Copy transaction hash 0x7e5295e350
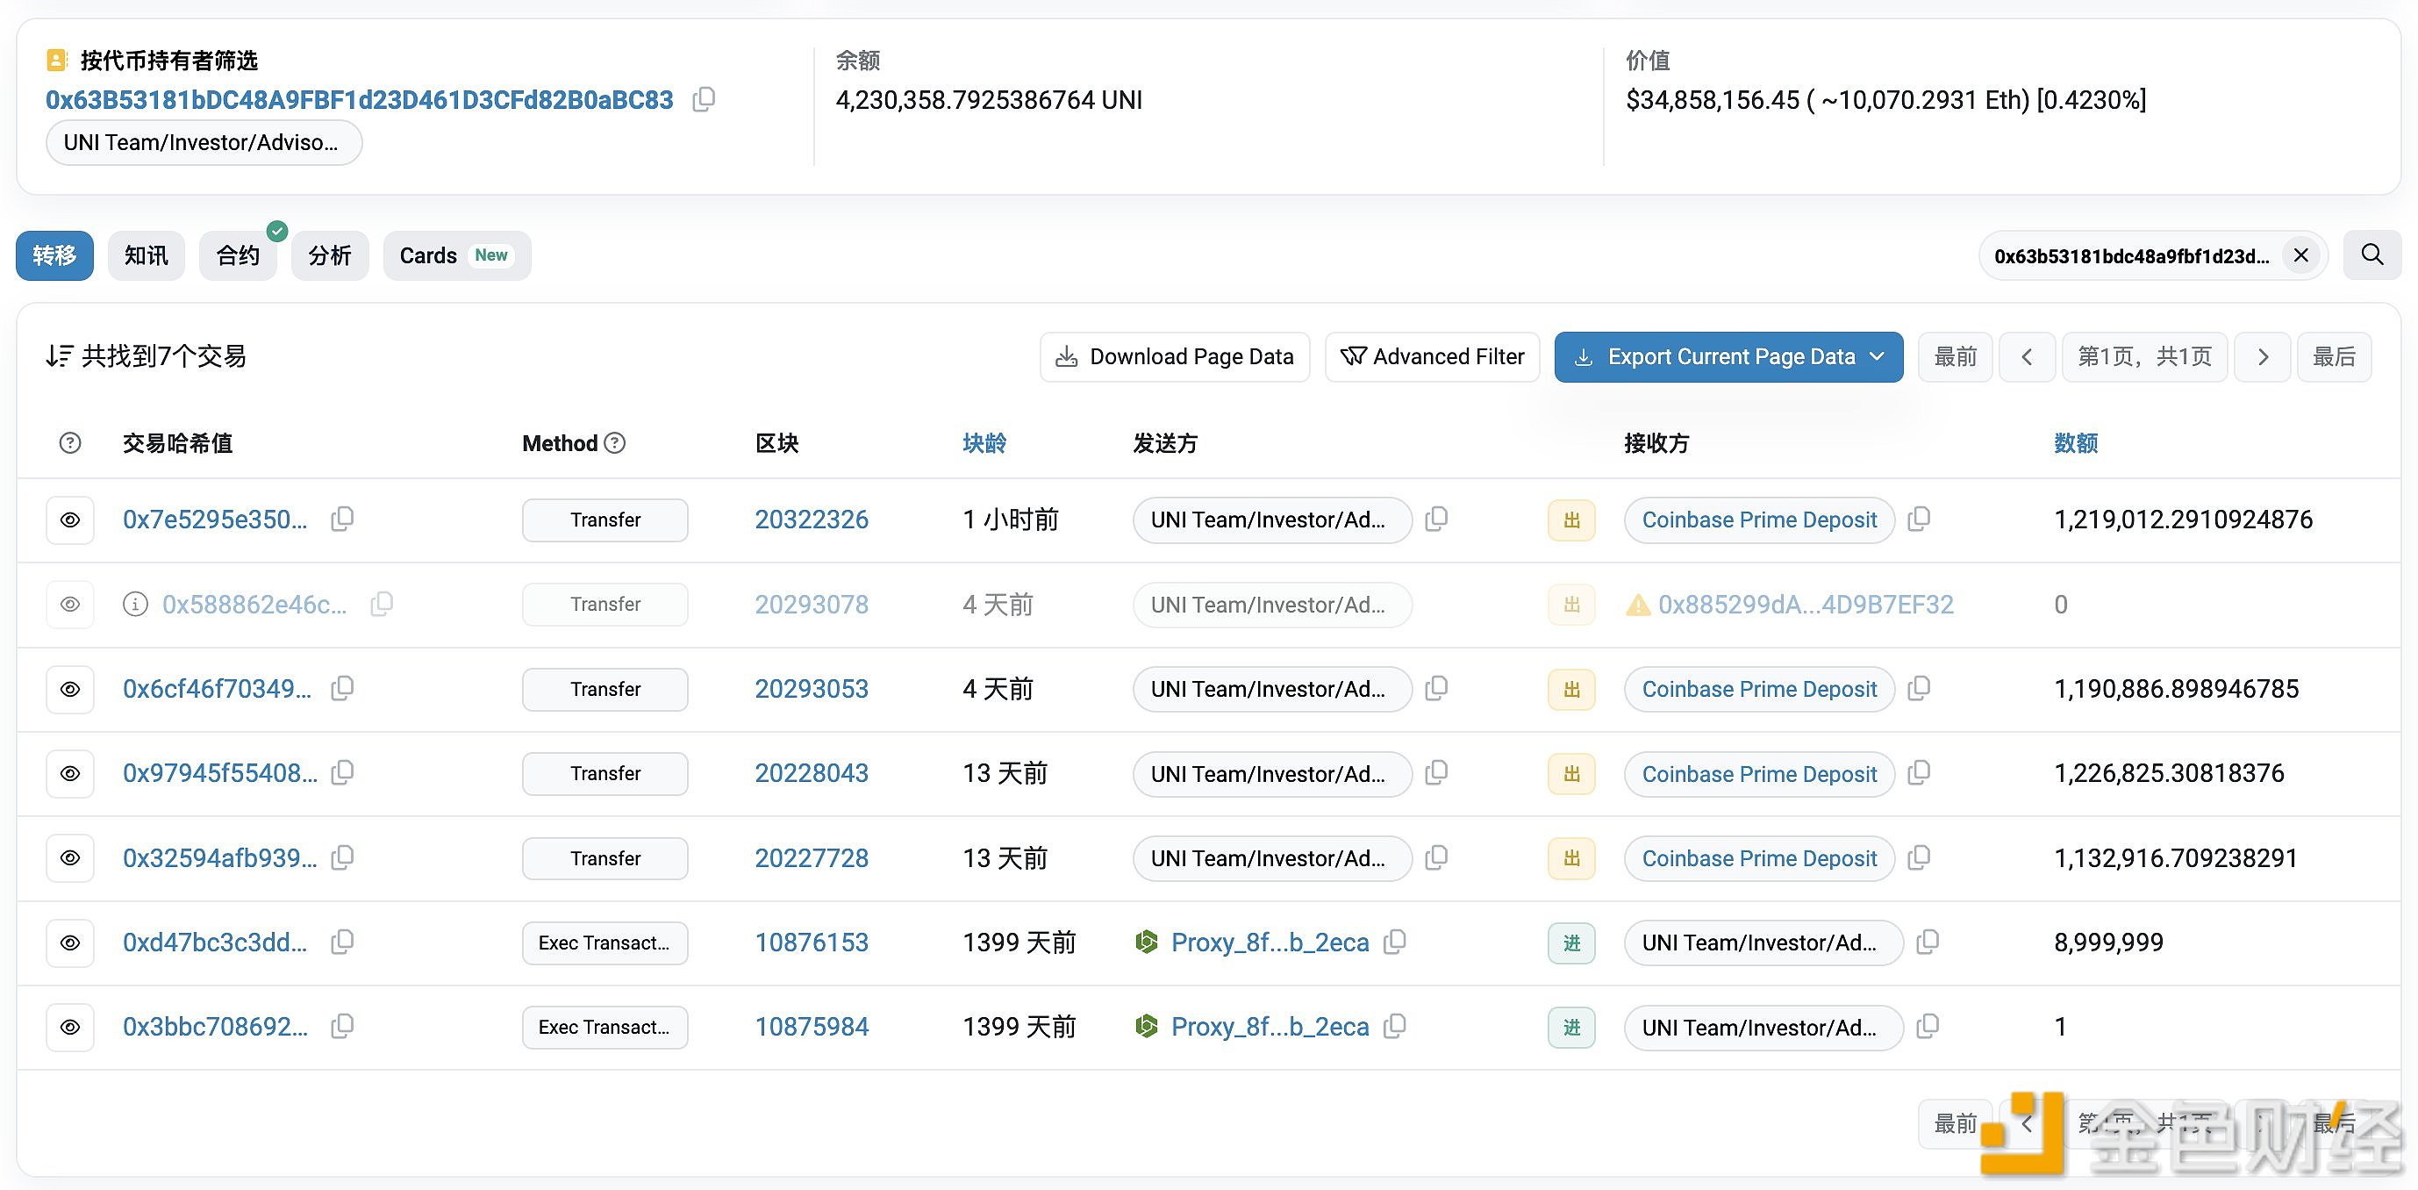 click(x=343, y=519)
